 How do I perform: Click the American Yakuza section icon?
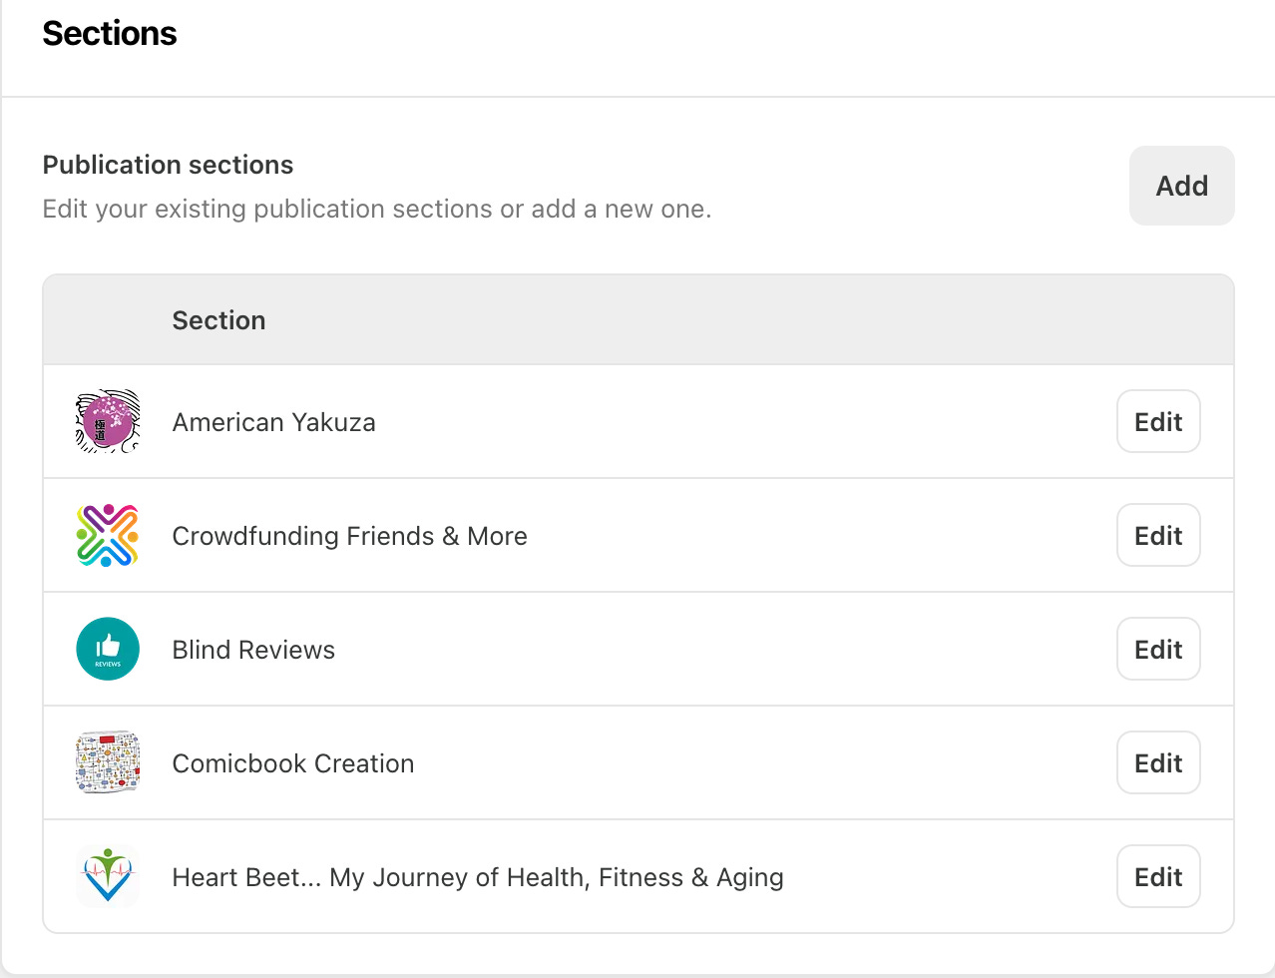coord(108,421)
